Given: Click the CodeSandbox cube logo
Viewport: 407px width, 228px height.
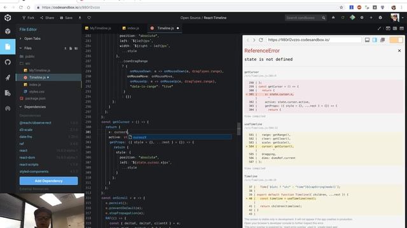Looking at the screenshot, I should [x=8, y=18].
